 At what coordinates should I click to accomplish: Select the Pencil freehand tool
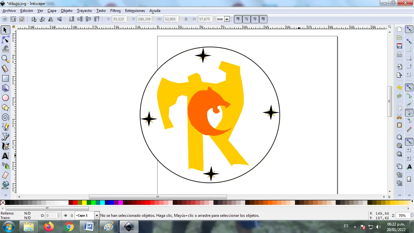(x=5, y=127)
